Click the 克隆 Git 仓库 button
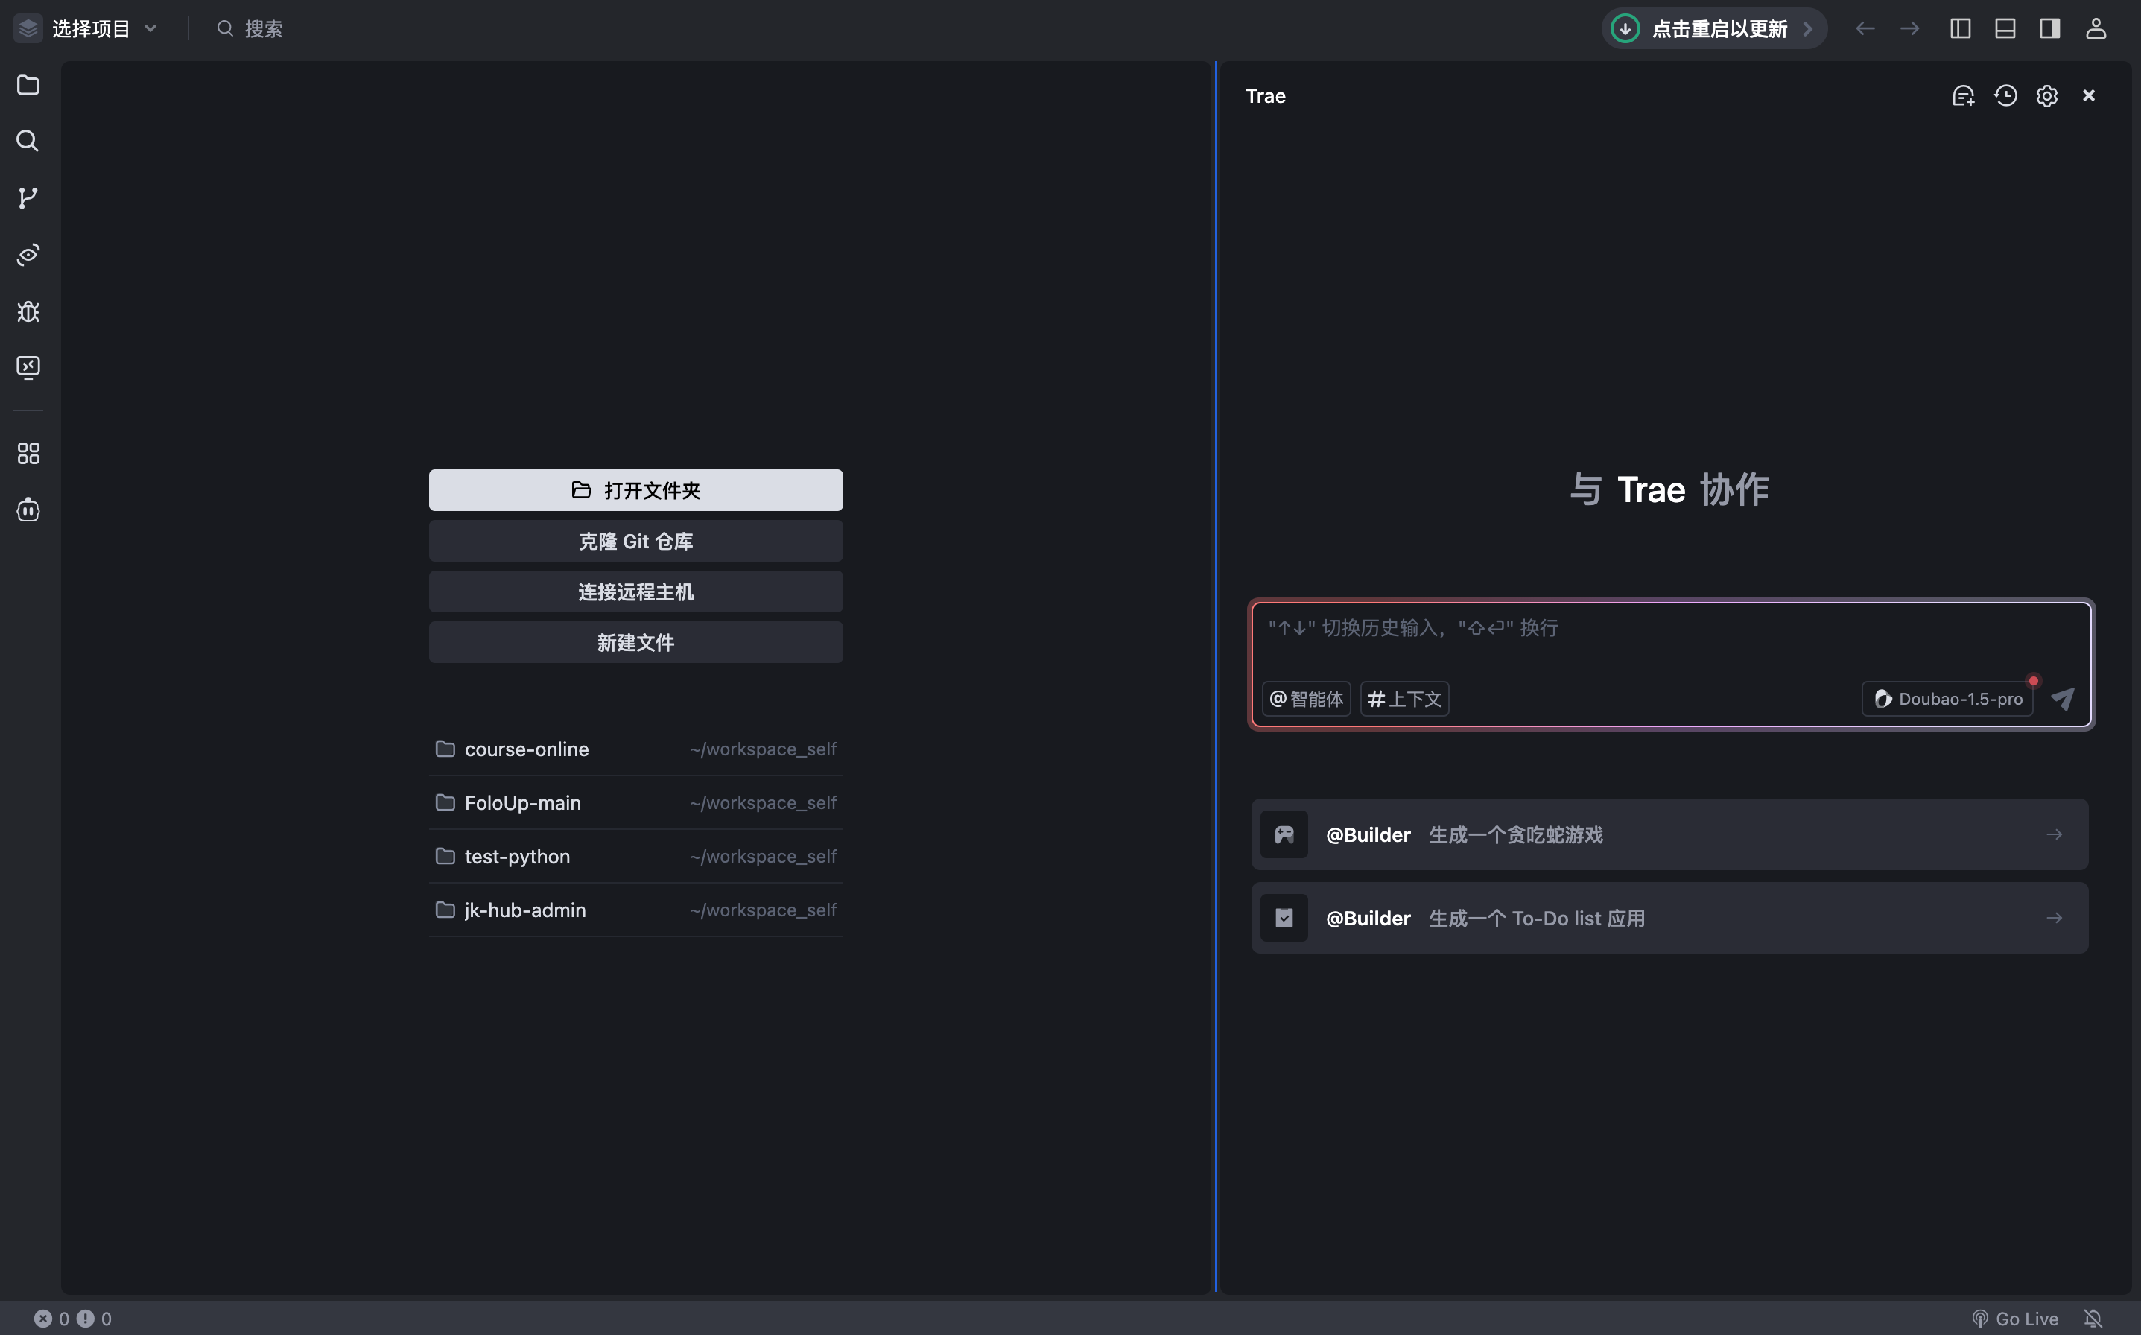Screen dimensions: 2141x1335 (635, 540)
